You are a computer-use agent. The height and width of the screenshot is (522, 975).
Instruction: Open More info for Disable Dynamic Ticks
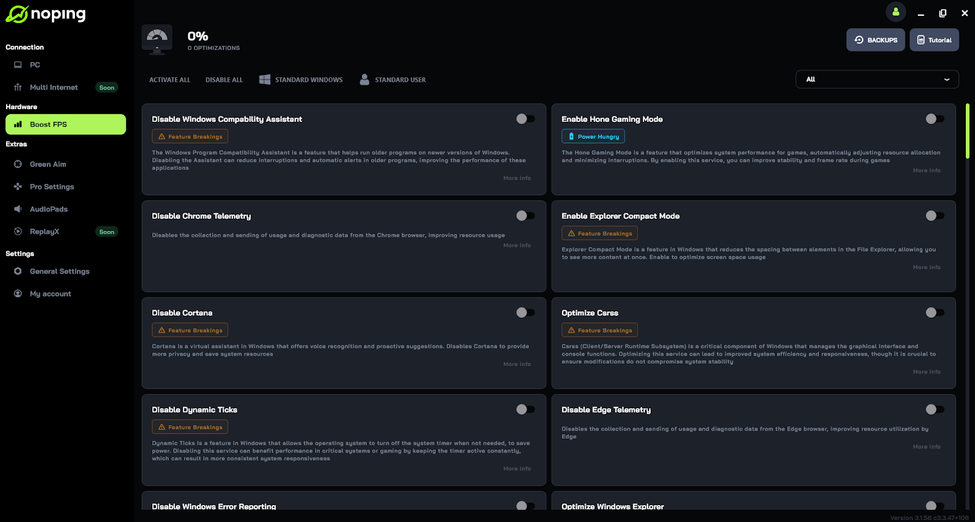pos(517,469)
